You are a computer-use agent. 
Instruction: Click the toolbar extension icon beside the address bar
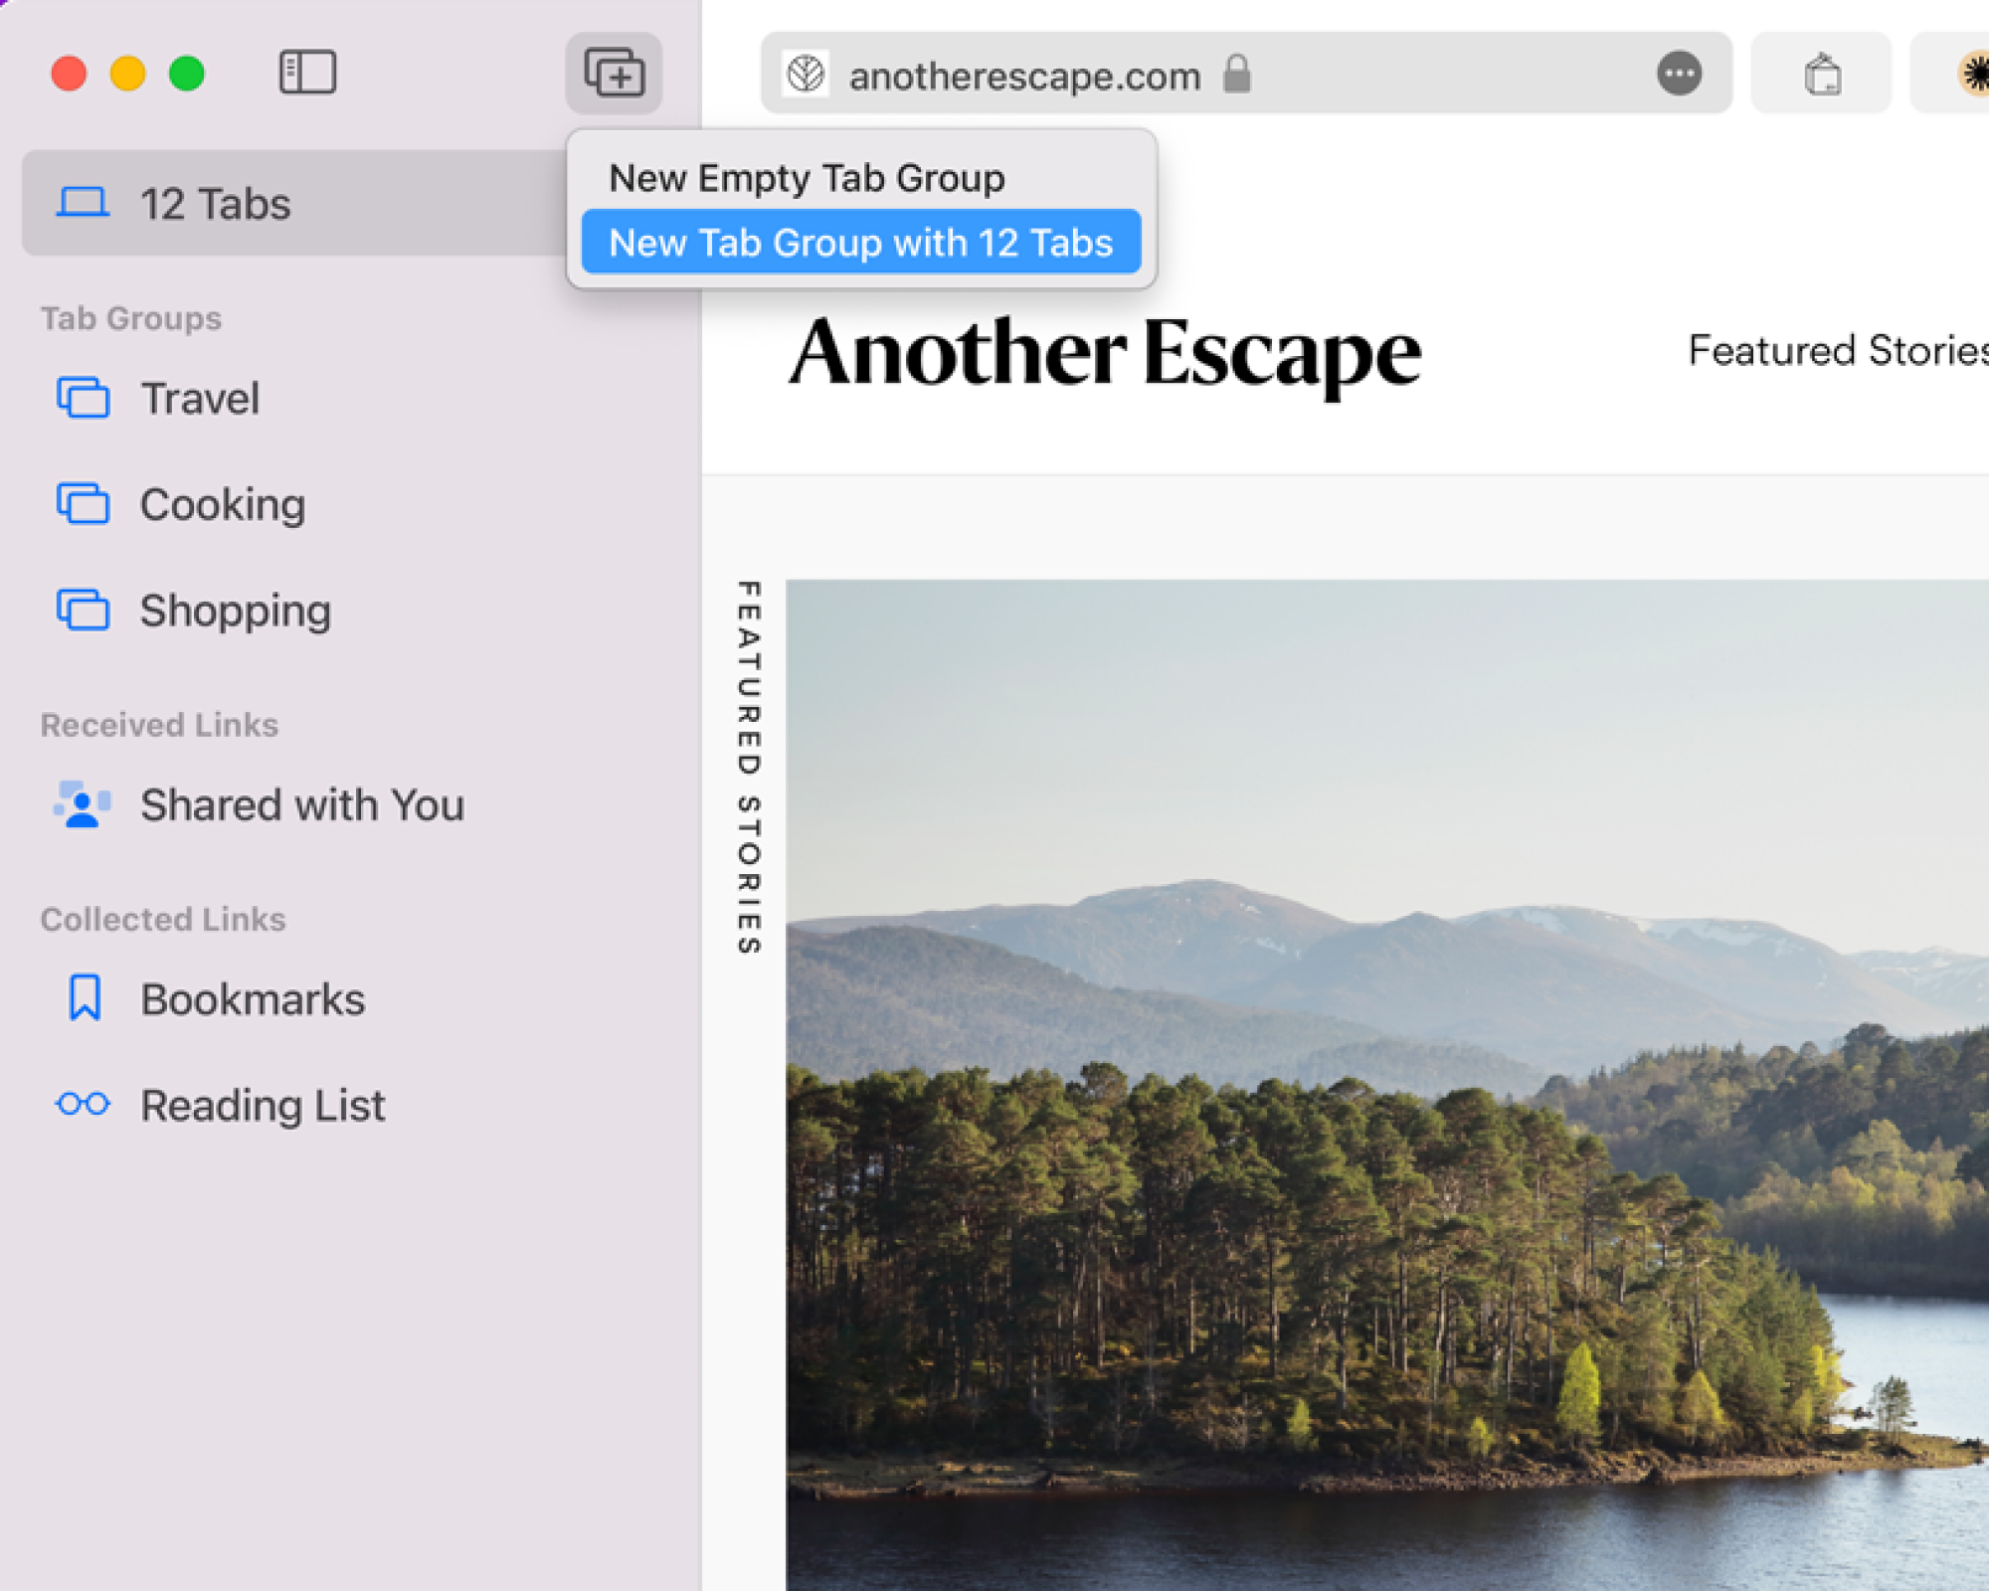click(x=1822, y=74)
